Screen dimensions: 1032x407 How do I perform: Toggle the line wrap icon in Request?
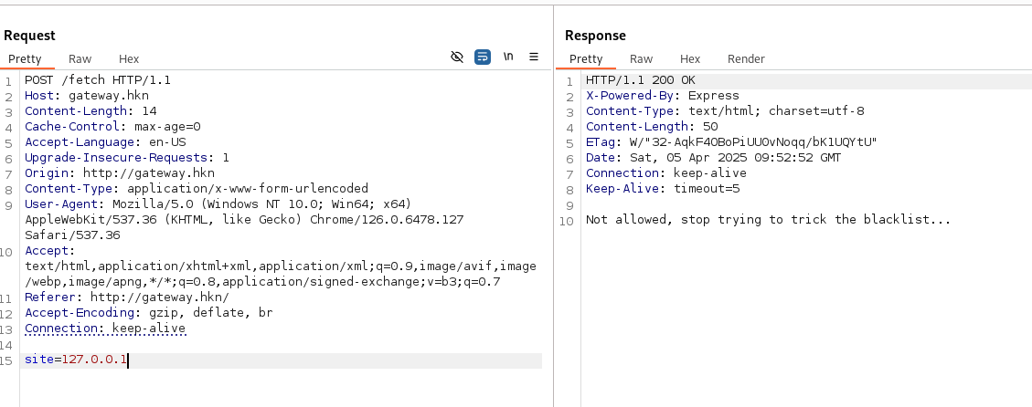(x=483, y=57)
